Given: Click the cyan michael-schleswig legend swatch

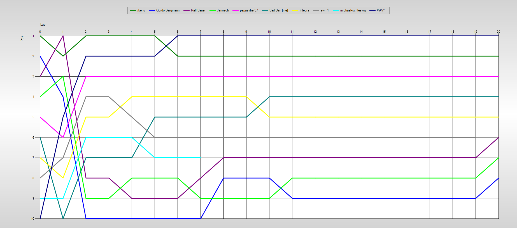Looking at the screenshot, I should pos(336,10).
